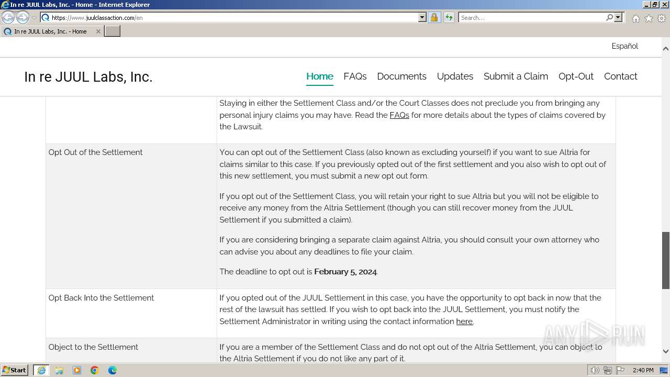Open the Updates menu item

click(x=455, y=76)
